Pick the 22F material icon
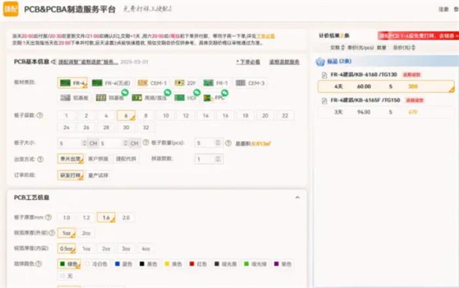 [x=179, y=83]
